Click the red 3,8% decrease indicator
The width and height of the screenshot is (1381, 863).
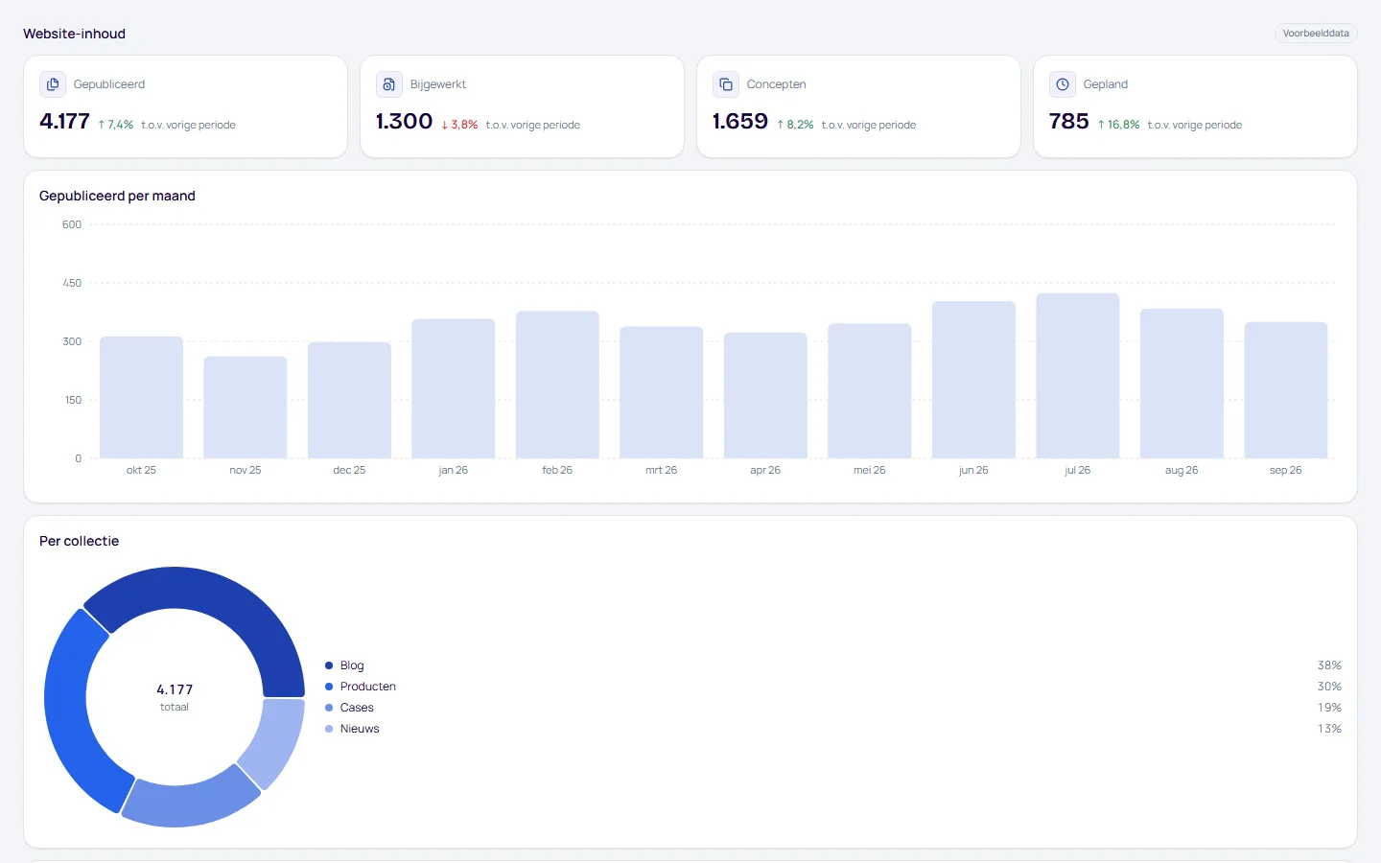click(459, 125)
